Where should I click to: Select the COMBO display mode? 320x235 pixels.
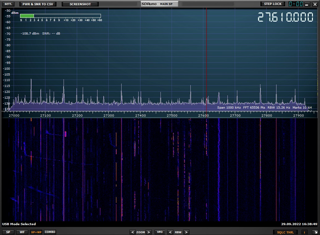50,232
